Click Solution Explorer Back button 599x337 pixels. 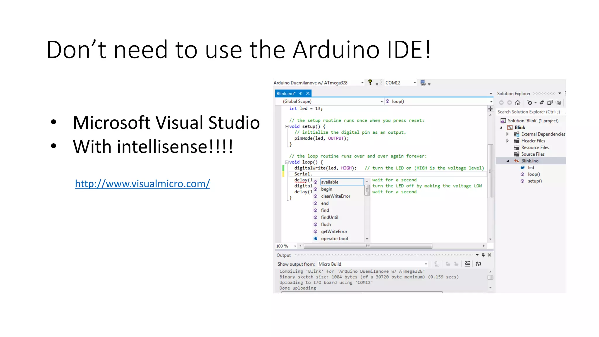click(x=501, y=103)
